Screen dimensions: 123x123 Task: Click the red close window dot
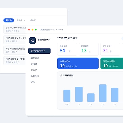click(29, 30)
